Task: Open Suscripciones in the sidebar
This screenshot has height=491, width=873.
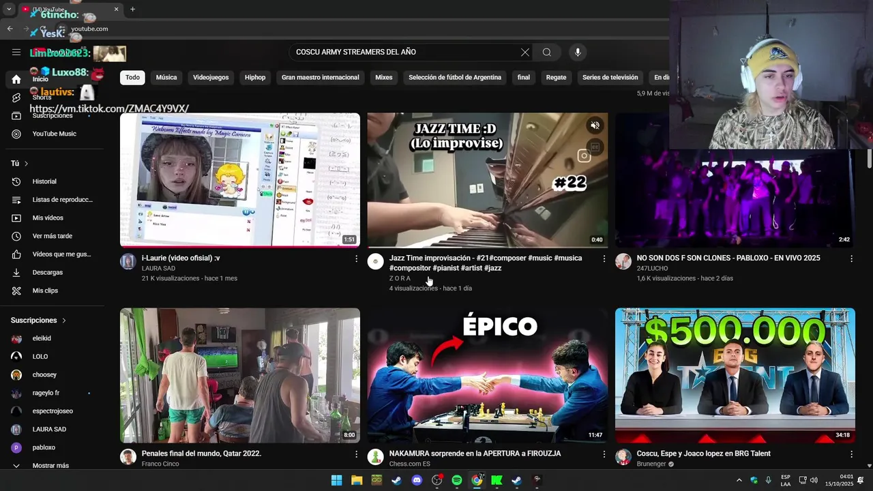Action: 52,116
